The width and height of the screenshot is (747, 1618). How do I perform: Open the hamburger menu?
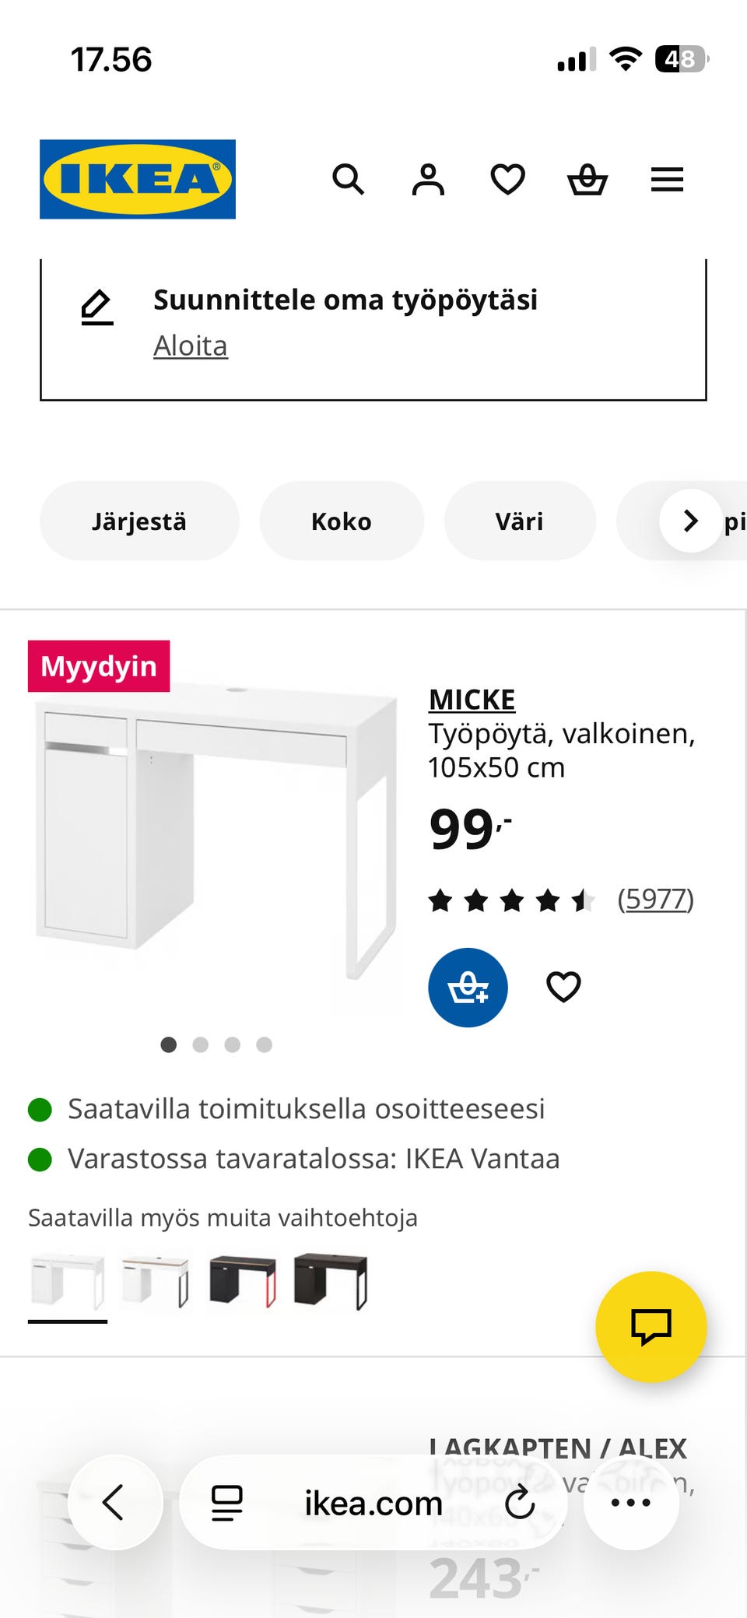[667, 180]
